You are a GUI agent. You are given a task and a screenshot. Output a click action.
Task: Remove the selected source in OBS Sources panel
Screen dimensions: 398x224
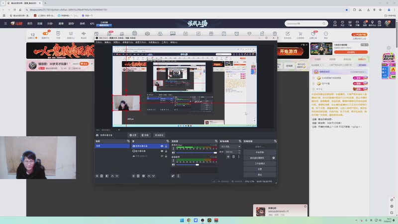(138, 176)
